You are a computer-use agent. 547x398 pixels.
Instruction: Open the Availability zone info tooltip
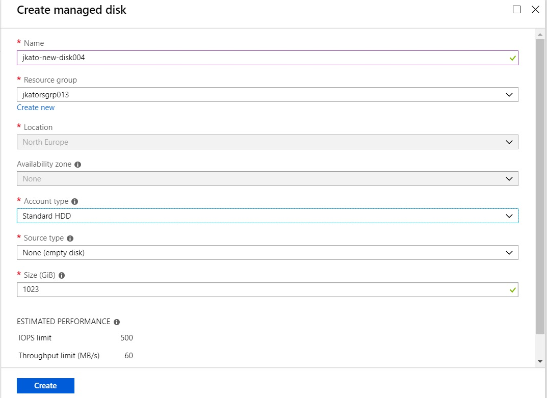click(x=77, y=164)
